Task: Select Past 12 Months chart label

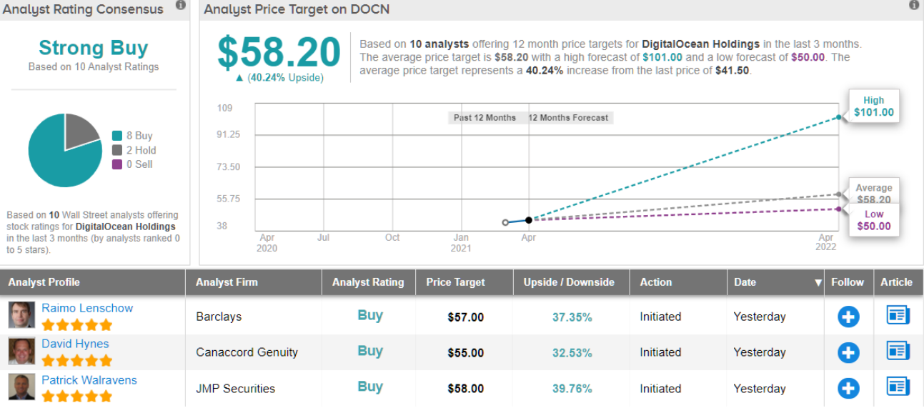Action: pyautogui.click(x=485, y=118)
